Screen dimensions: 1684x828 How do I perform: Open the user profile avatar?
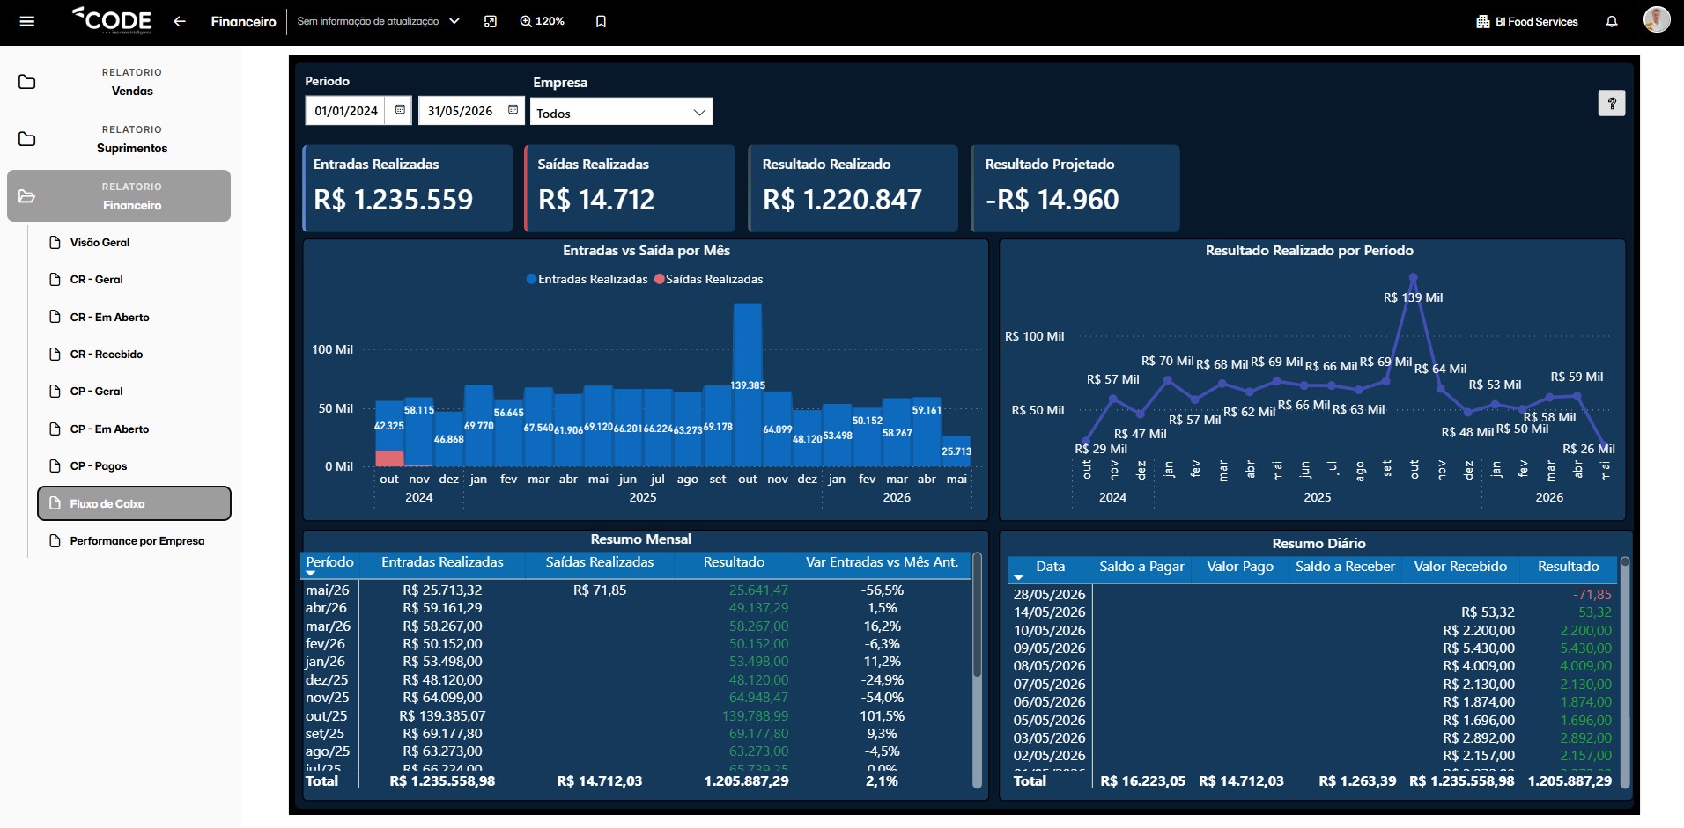click(x=1657, y=19)
